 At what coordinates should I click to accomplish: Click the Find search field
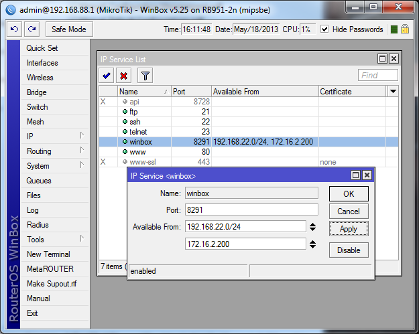(x=378, y=75)
